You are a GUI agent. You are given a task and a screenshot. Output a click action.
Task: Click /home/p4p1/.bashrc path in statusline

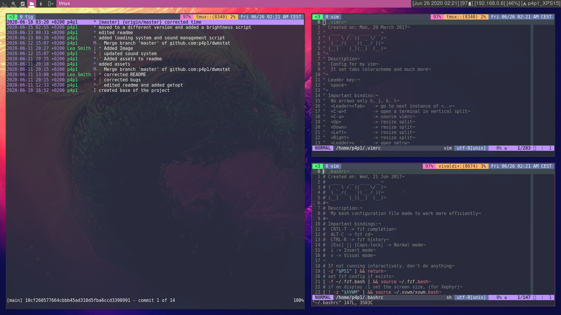coord(359,297)
